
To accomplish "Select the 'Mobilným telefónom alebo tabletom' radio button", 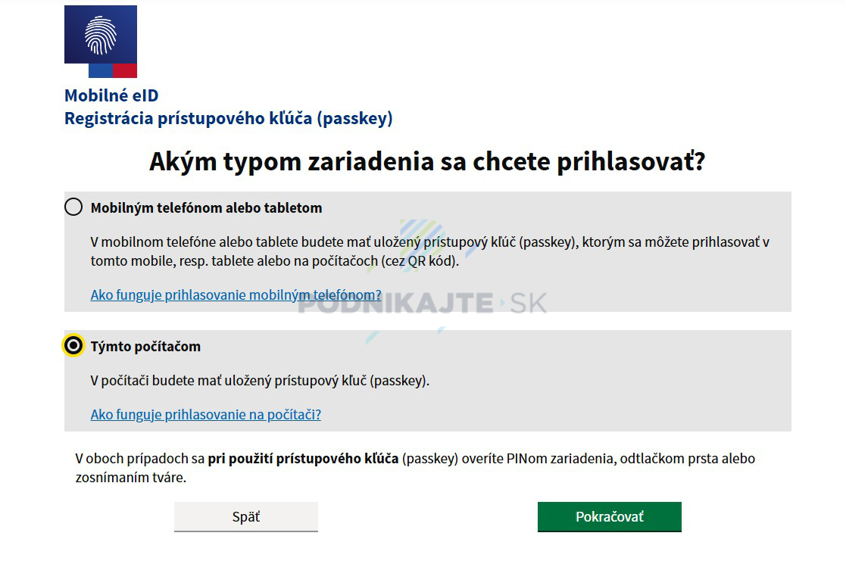I will tap(73, 207).
